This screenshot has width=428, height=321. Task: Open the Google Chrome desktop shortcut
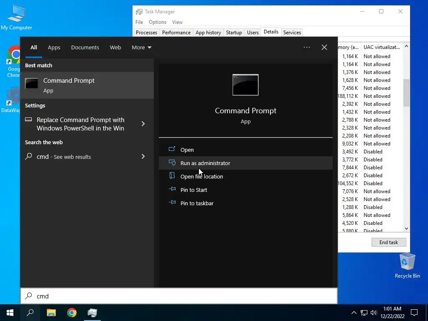pyautogui.click(x=13, y=61)
